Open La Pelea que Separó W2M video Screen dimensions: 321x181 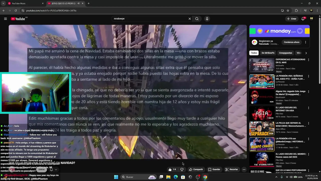262,129
